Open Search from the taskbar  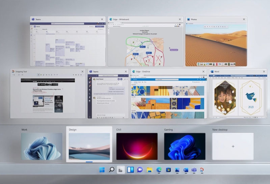pos(112,170)
